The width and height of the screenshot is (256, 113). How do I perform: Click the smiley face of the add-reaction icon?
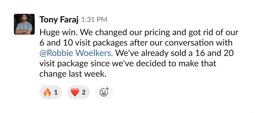(103, 93)
